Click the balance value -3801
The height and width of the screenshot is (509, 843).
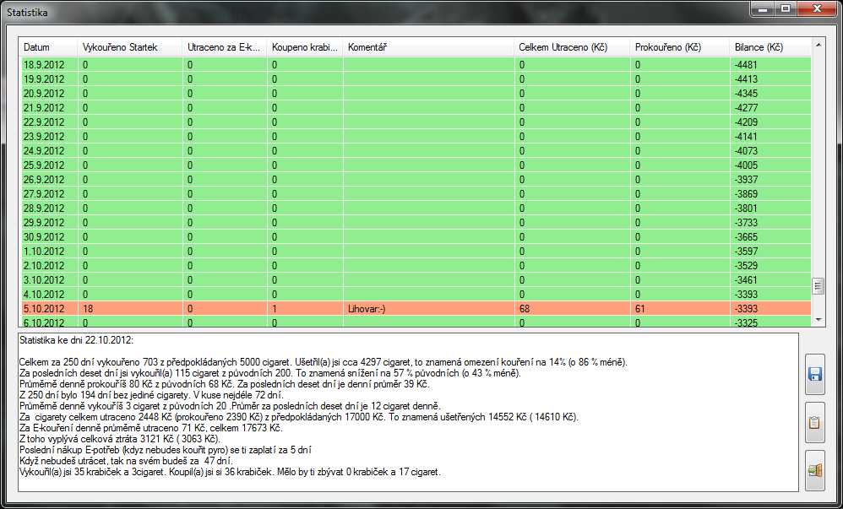point(746,208)
